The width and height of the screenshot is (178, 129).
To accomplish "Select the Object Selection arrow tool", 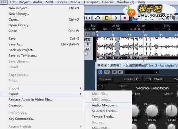I will click(x=135, y=18).
